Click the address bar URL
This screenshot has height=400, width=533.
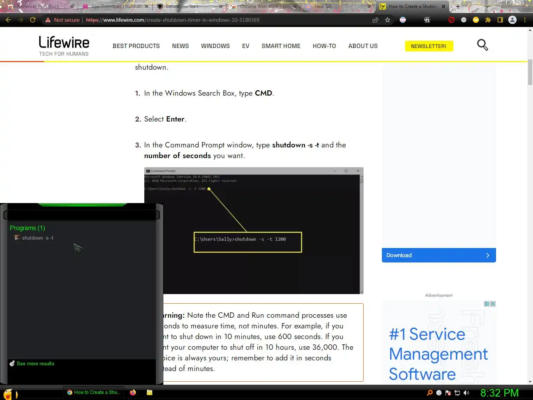172,20
